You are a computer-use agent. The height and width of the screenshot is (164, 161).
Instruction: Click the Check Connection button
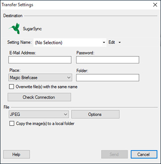point(39,97)
